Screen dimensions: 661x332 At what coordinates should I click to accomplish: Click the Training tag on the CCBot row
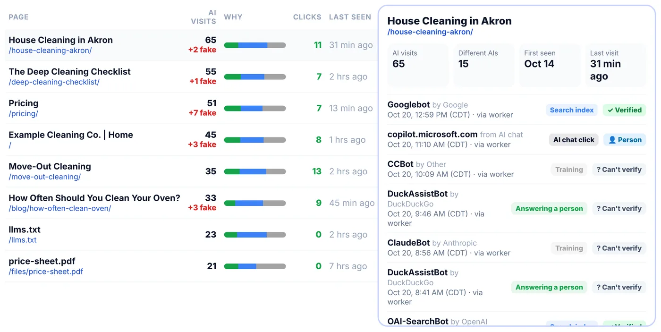pos(569,170)
